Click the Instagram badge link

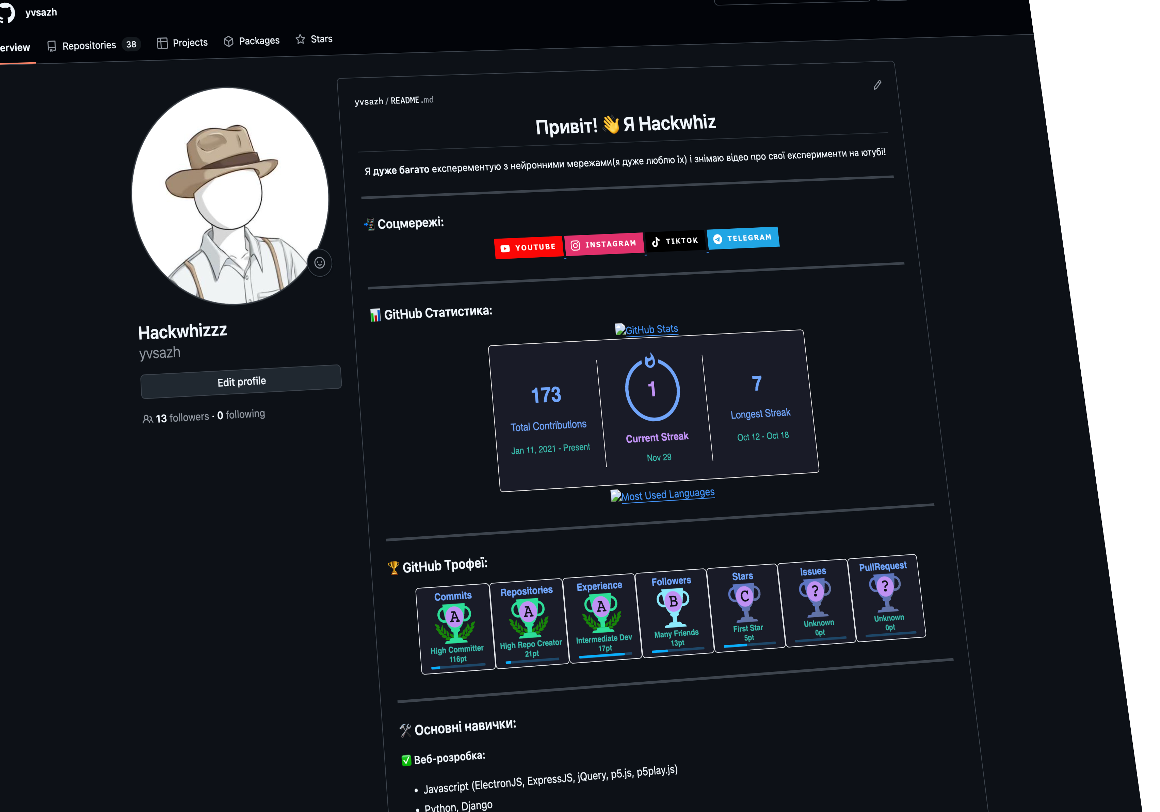(x=604, y=244)
